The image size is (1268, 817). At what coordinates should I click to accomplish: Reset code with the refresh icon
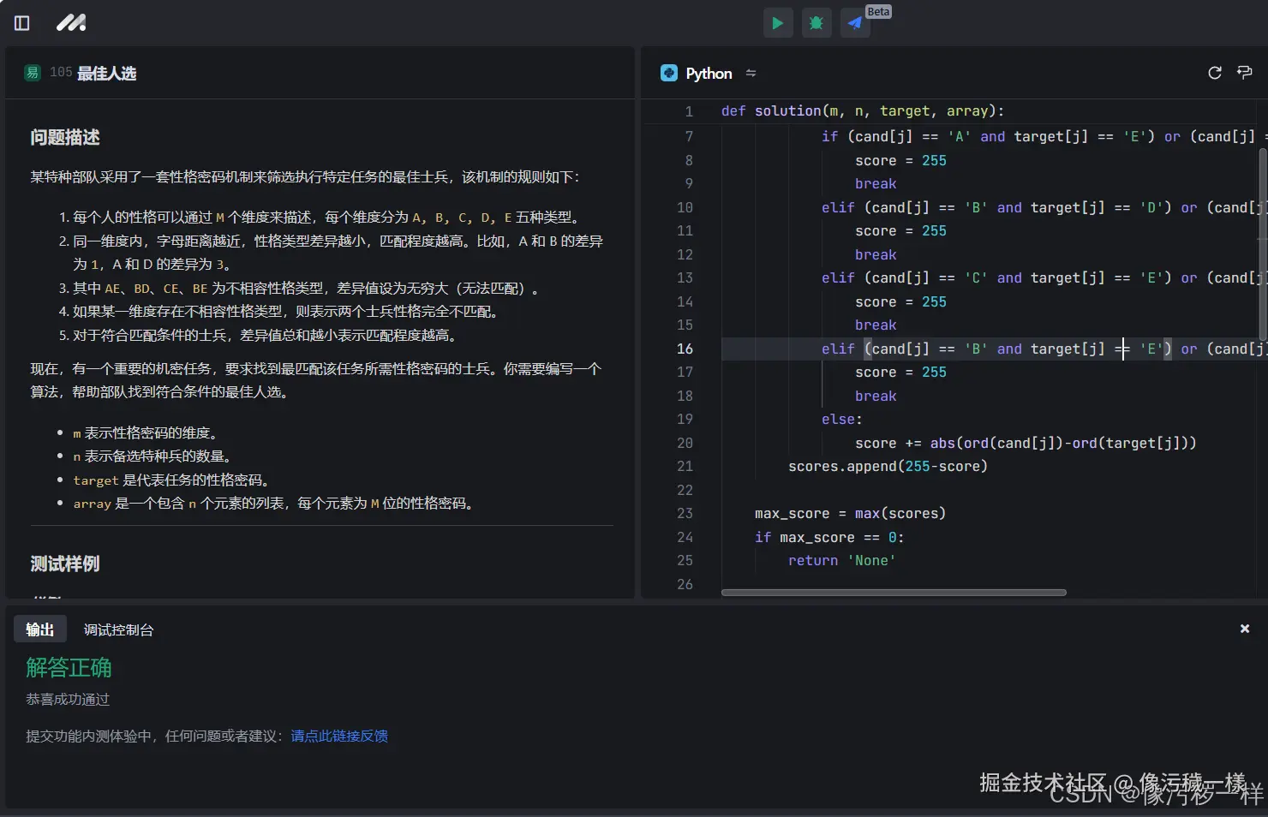click(x=1215, y=73)
